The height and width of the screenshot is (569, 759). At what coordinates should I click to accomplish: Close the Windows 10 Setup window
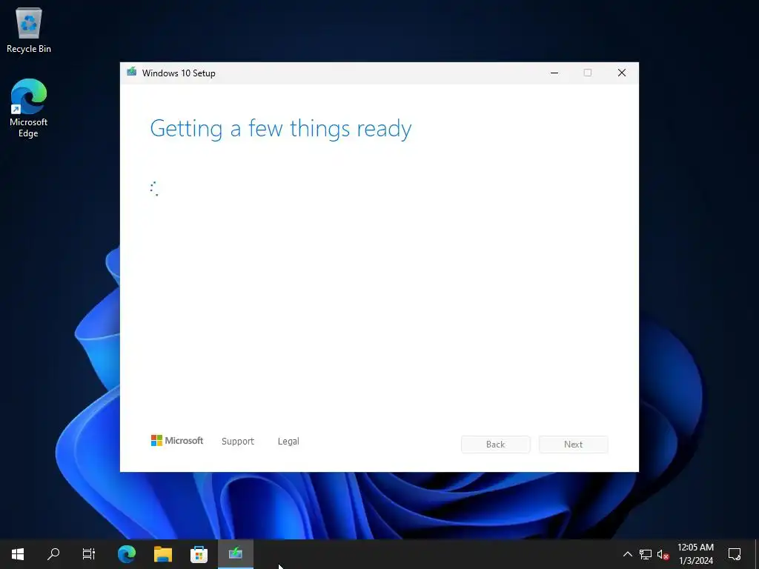click(x=622, y=73)
